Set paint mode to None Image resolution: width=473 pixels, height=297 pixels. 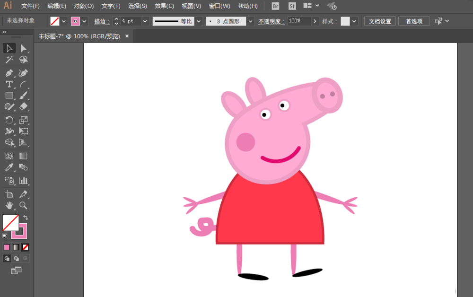[x=26, y=247]
